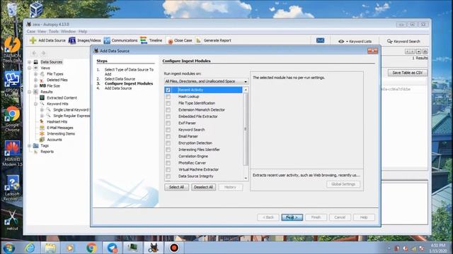
Task: Open Telegram from the taskbar
Action: coord(113,248)
